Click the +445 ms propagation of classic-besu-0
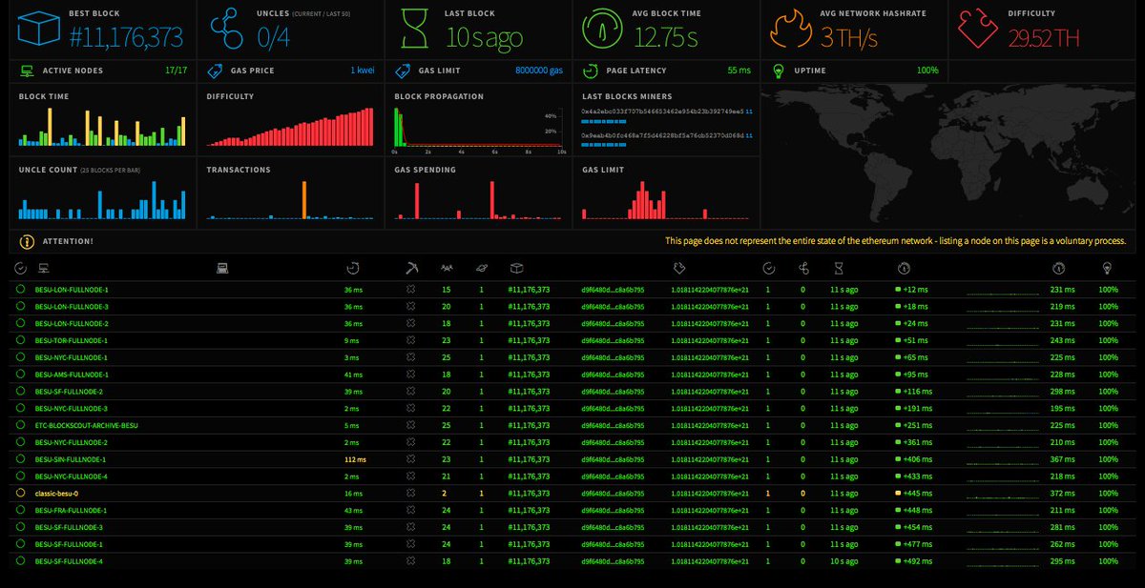The image size is (1145, 588). (918, 494)
